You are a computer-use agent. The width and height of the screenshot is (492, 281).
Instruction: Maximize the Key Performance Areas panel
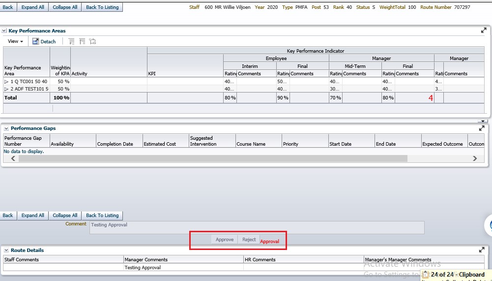(483, 31)
